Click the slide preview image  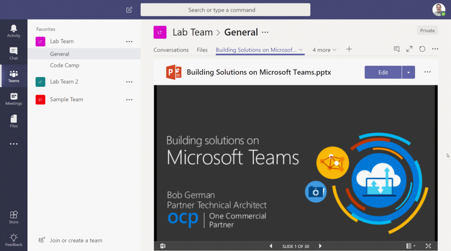(x=296, y=163)
